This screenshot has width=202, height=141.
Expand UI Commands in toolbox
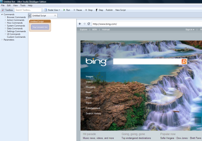click(5, 34)
